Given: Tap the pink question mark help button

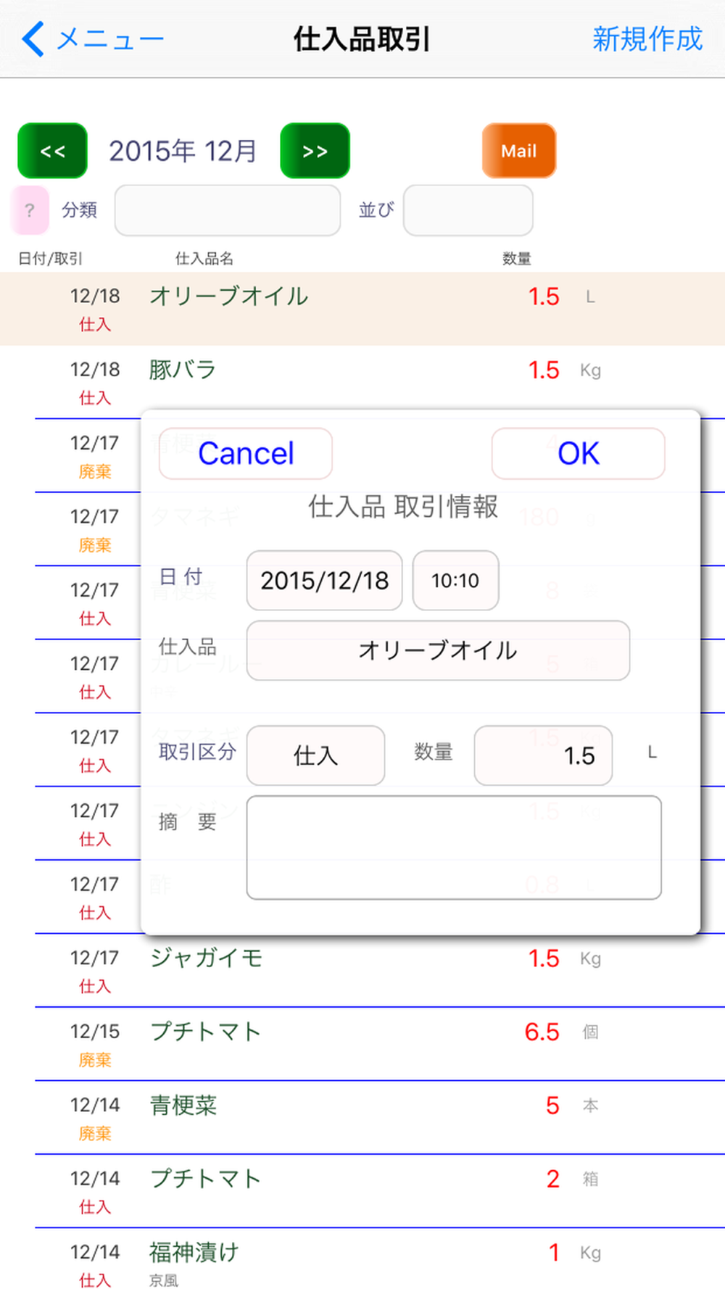Looking at the screenshot, I should click(30, 210).
